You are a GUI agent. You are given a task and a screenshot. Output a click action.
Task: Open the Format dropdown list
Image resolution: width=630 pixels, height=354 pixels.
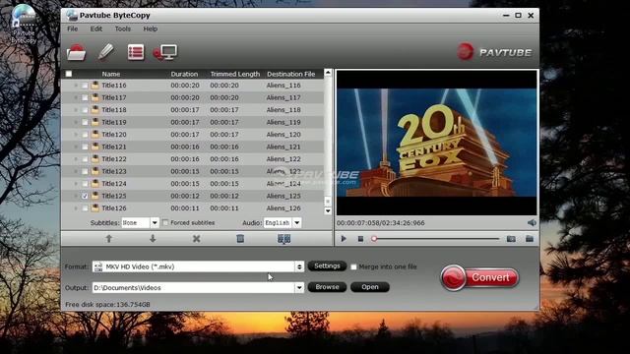click(299, 266)
